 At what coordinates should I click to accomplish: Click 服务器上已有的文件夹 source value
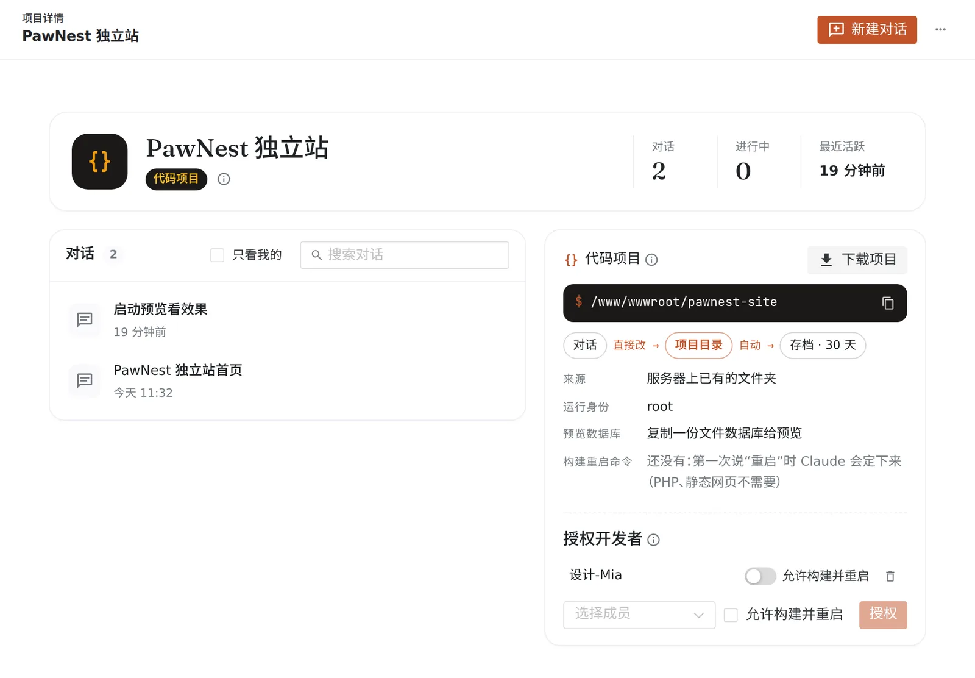pyautogui.click(x=711, y=379)
